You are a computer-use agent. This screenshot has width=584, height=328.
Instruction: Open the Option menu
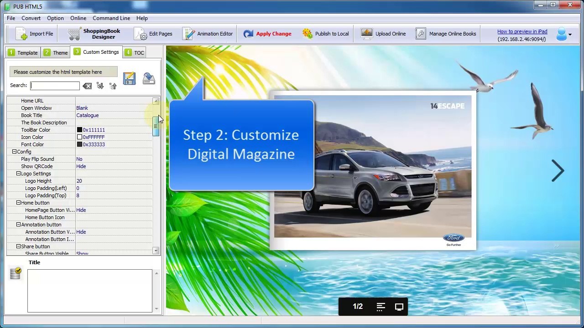click(55, 18)
